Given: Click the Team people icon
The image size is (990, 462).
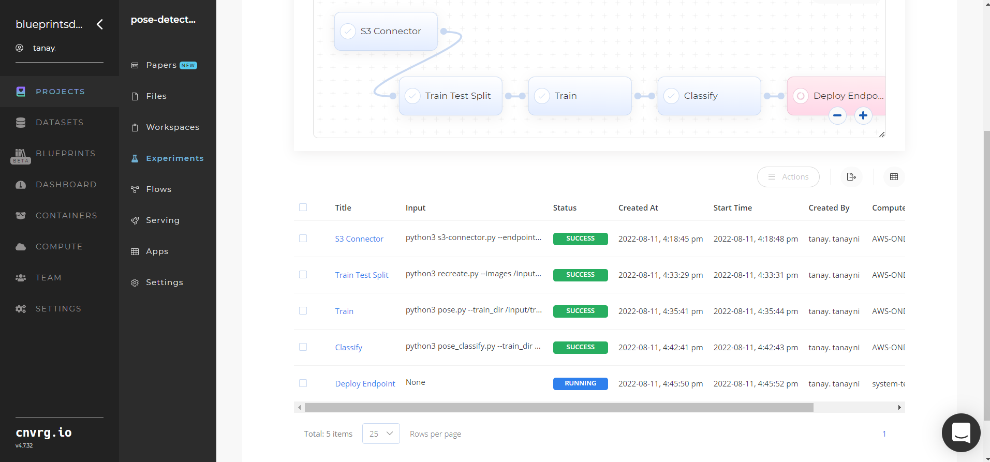Looking at the screenshot, I should (x=21, y=278).
